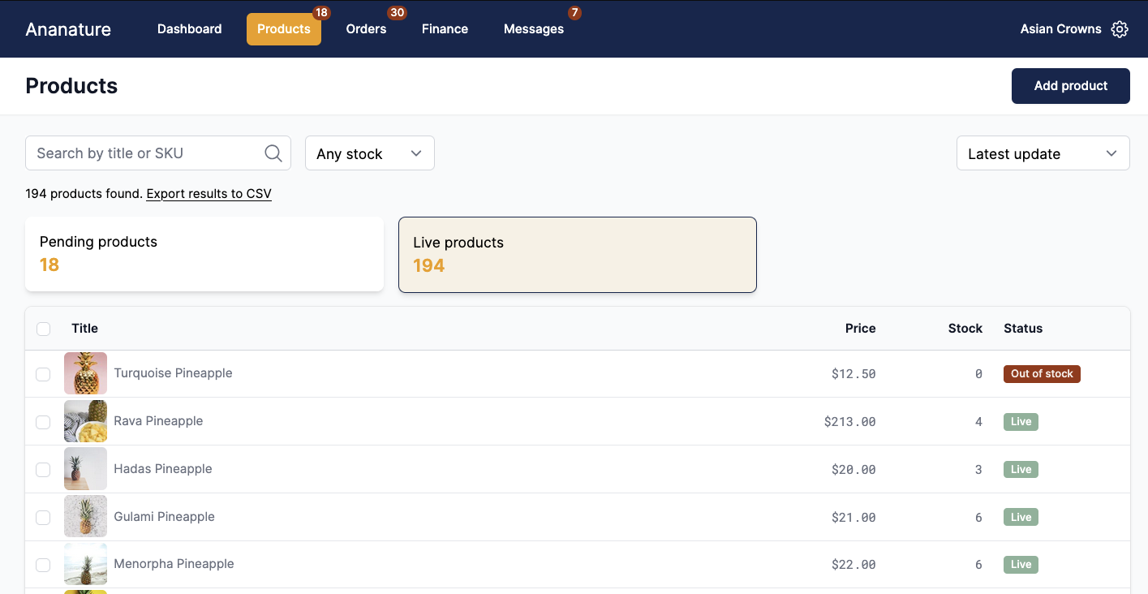
Task: Click the Title column header
Action: pyautogui.click(x=84, y=329)
